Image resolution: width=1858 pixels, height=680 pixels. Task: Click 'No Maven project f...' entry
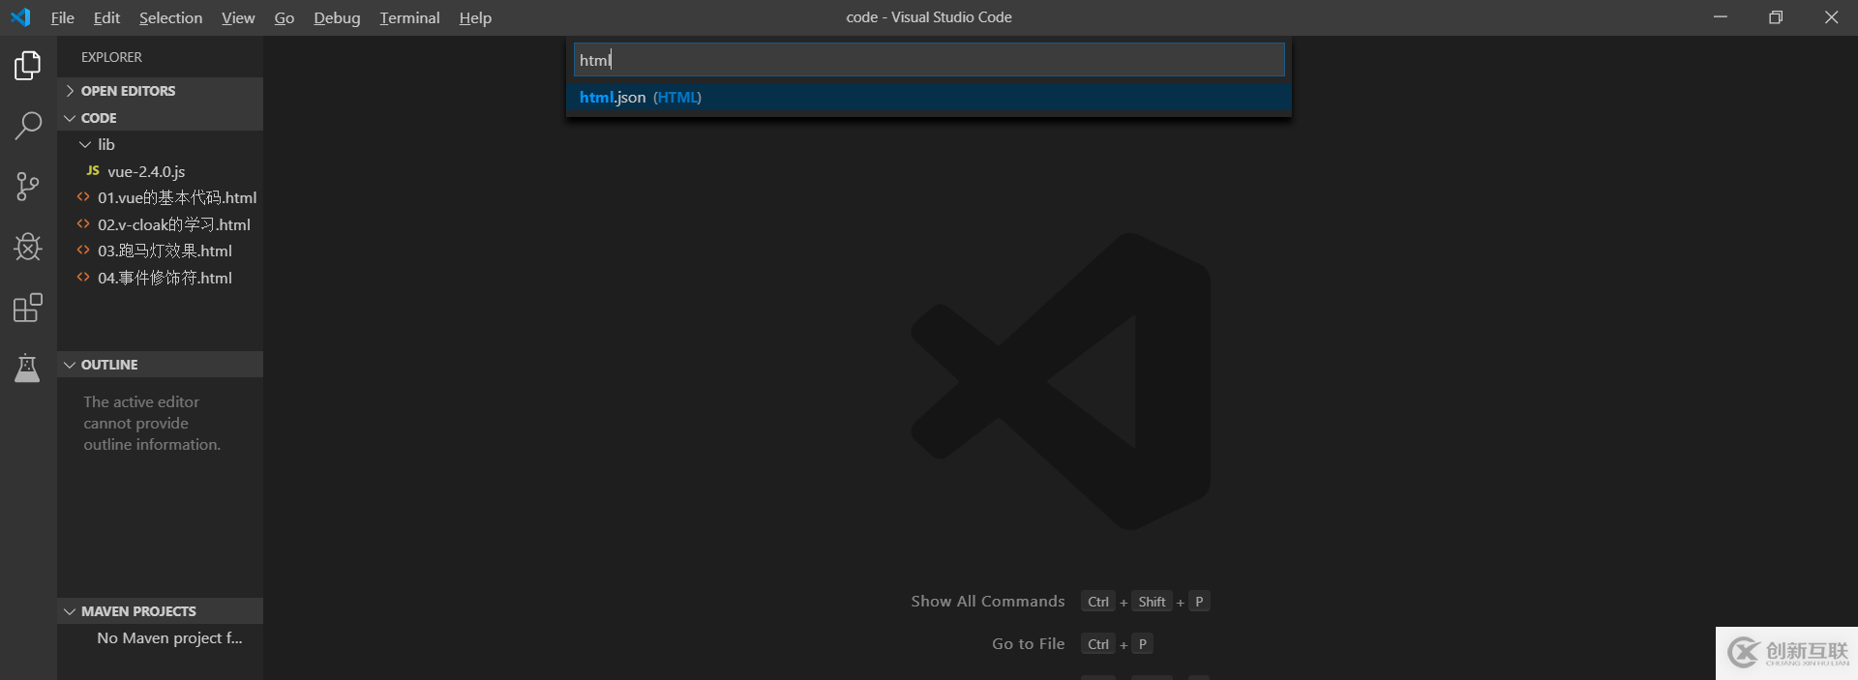click(x=169, y=638)
